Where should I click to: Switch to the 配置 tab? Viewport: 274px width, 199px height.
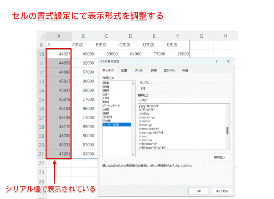(124, 70)
